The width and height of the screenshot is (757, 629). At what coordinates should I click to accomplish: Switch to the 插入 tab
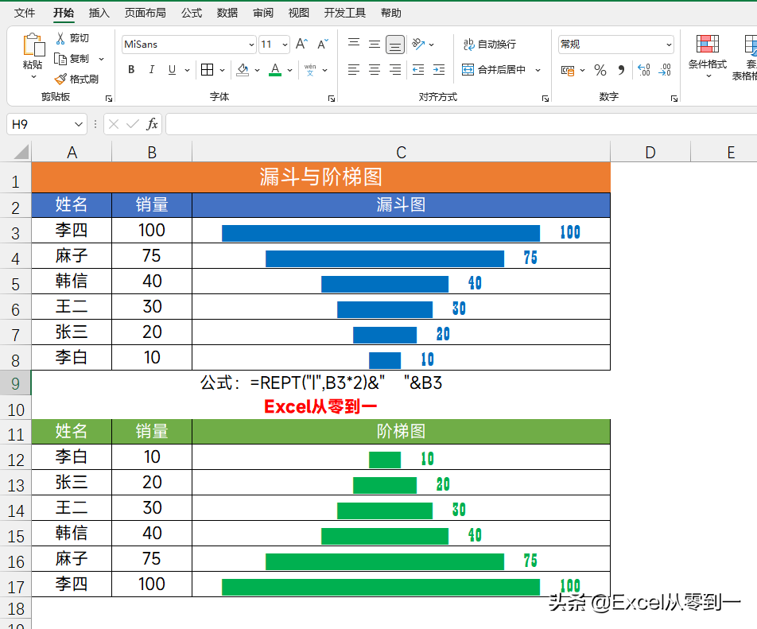pyautogui.click(x=99, y=13)
